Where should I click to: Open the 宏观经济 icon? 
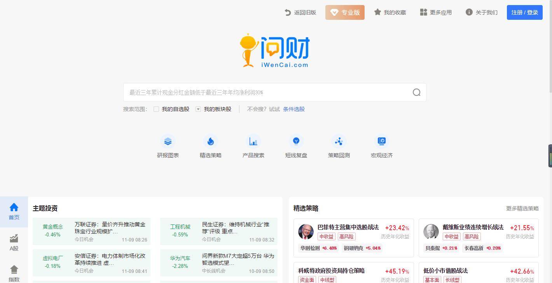[382, 141]
